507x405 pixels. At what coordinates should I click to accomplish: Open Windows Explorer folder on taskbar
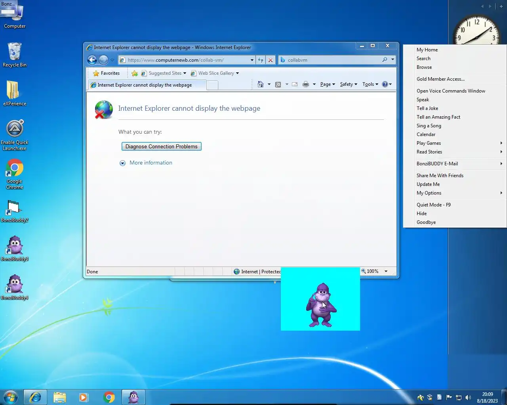coord(60,397)
